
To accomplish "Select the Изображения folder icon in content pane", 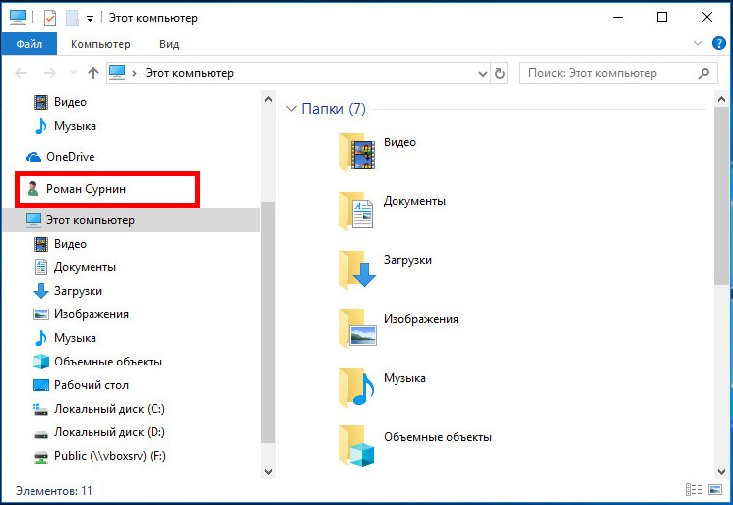I will coord(357,327).
